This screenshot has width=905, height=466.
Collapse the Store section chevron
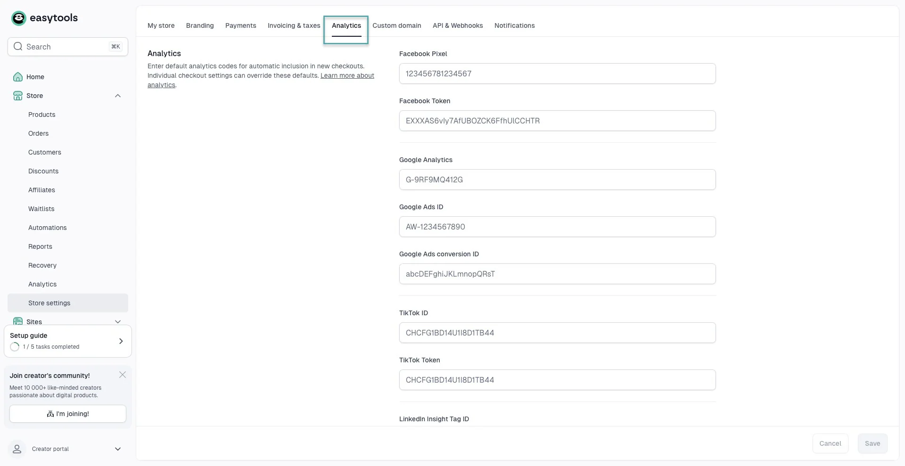(118, 96)
